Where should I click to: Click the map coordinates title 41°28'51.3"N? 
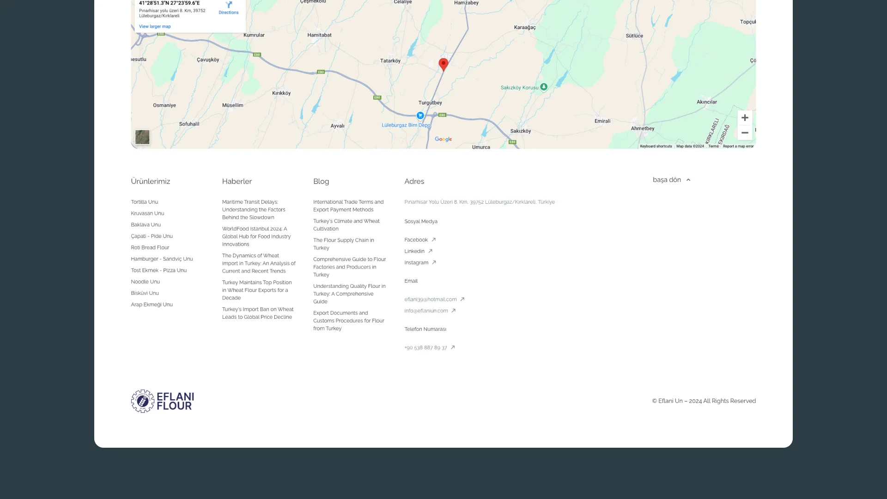[169, 3]
